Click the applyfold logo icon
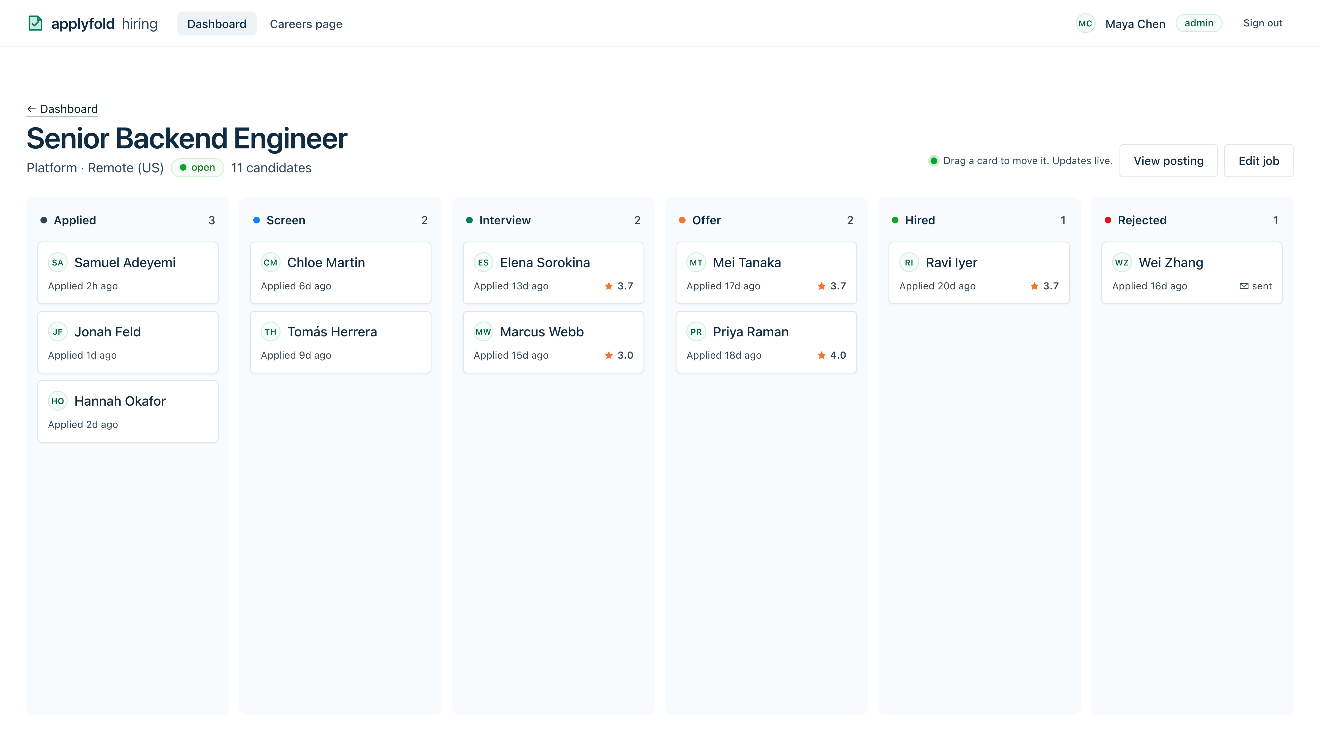This screenshot has width=1320, height=742. tap(35, 24)
